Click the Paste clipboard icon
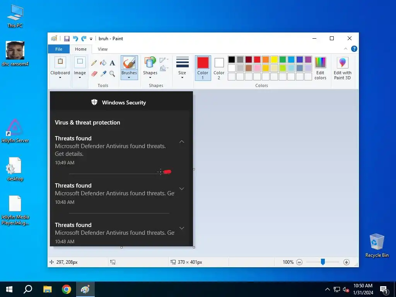The height and width of the screenshot is (297, 396). (60, 62)
